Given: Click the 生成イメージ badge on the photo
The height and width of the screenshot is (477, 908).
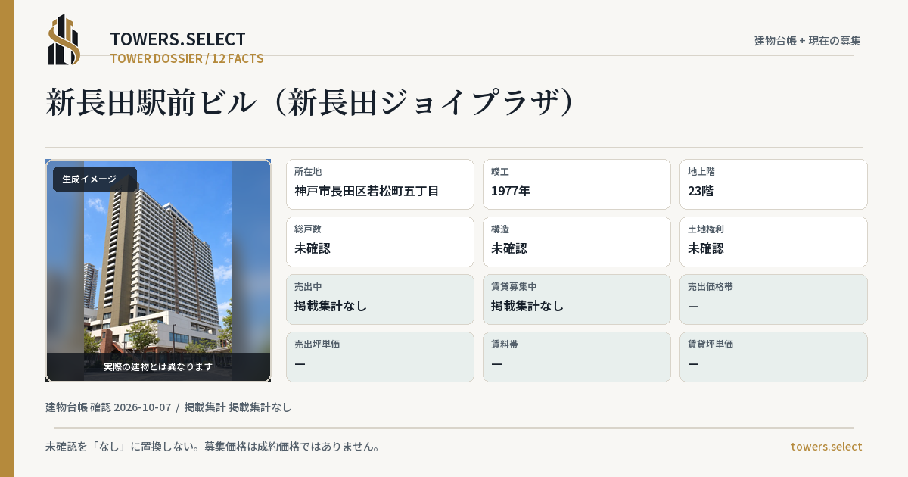Looking at the screenshot, I should [x=95, y=179].
